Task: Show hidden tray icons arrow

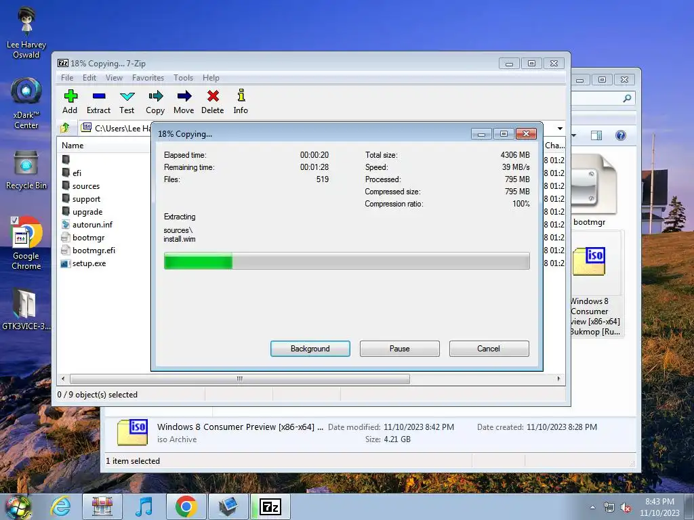Action: [x=592, y=507]
